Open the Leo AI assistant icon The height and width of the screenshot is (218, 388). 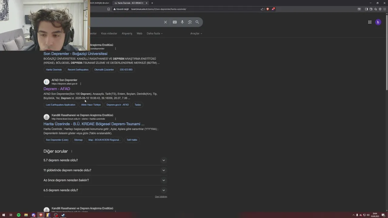[375, 9]
